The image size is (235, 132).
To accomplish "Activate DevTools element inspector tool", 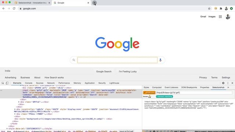I will click(x=3, y=83).
